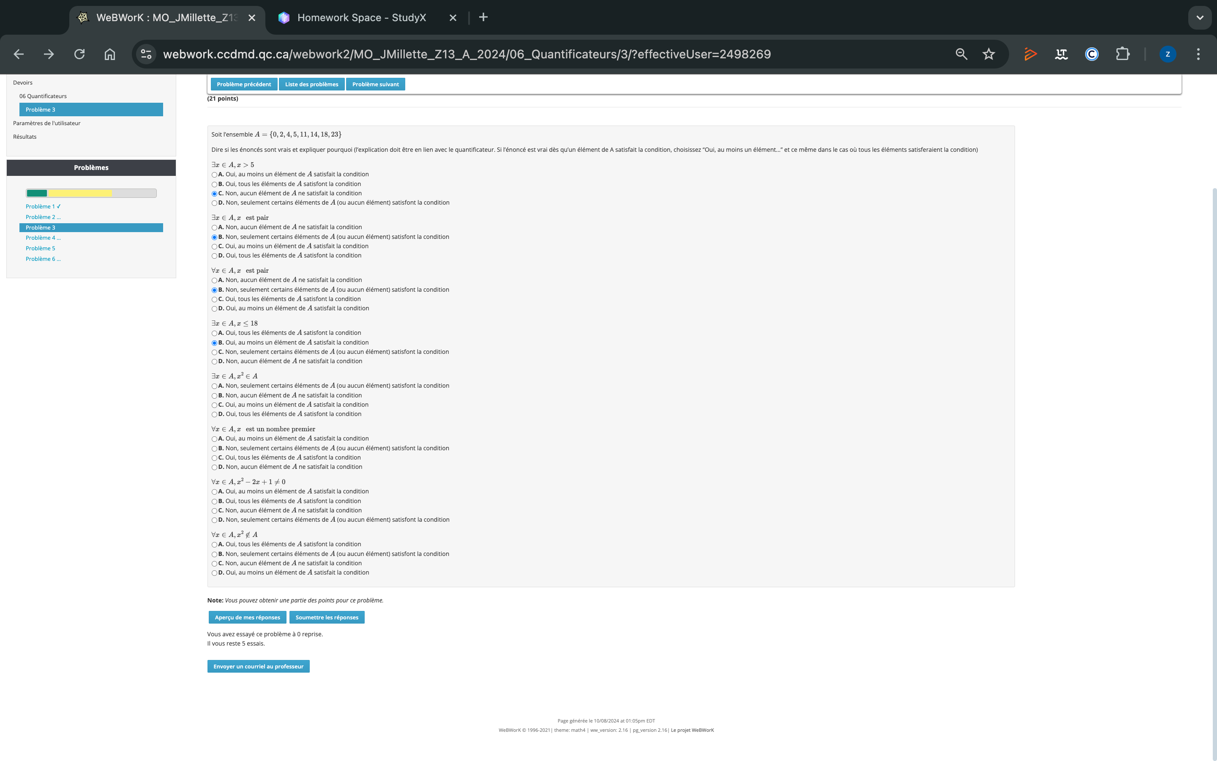Screen dimensions: 1217x761
Task: Select Problème 3 under 06 Quantificateurs
Action: [91, 110]
